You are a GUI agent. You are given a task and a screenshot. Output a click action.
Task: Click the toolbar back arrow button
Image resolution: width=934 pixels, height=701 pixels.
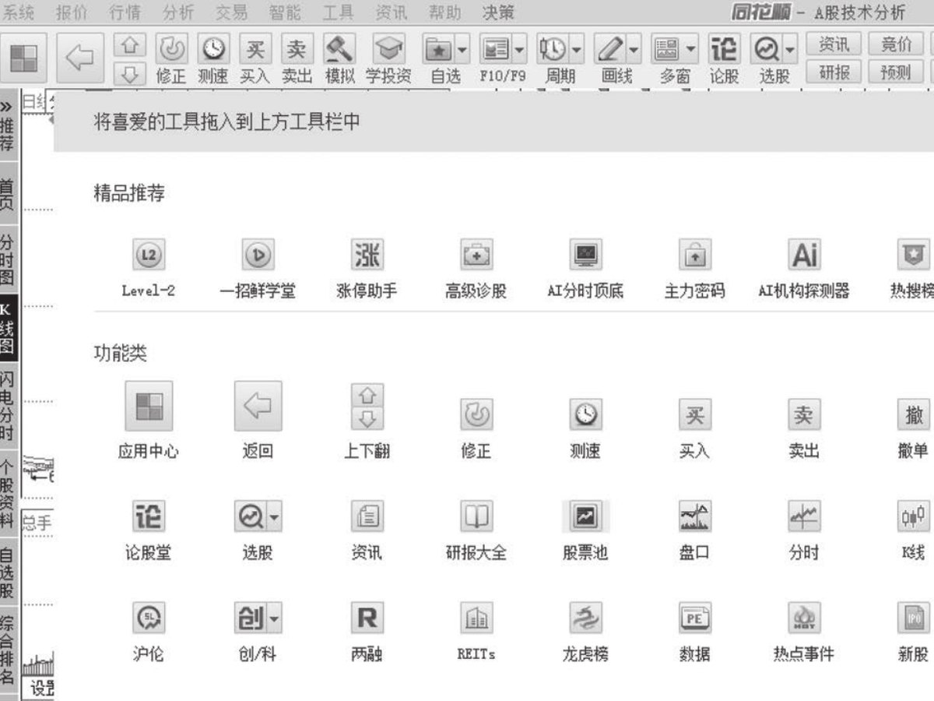click(79, 59)
